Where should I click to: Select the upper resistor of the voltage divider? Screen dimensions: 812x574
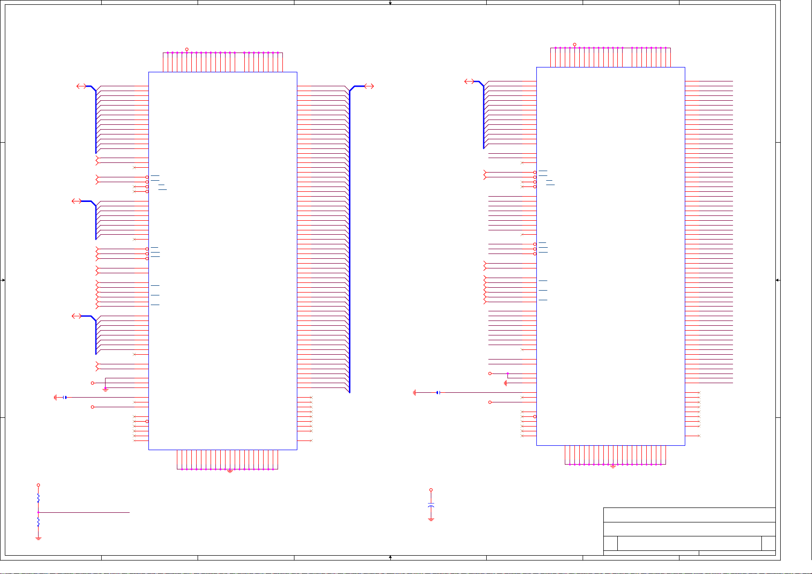tap(38, 498)
